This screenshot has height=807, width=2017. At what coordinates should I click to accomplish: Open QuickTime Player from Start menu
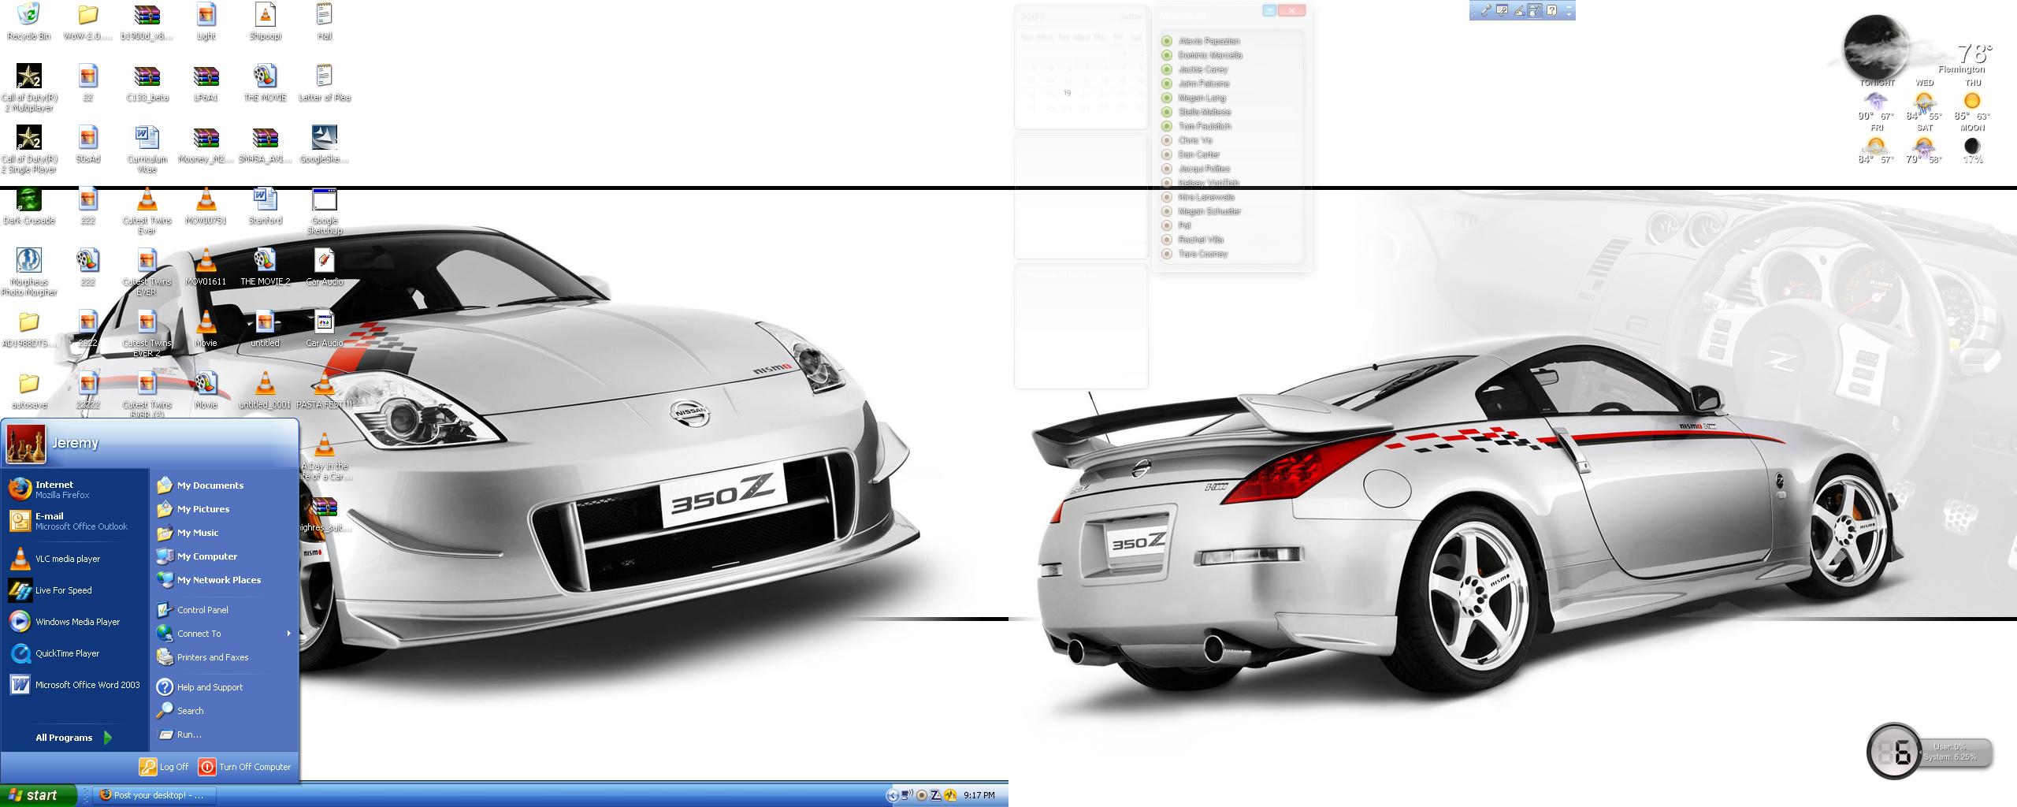point(75,653)
